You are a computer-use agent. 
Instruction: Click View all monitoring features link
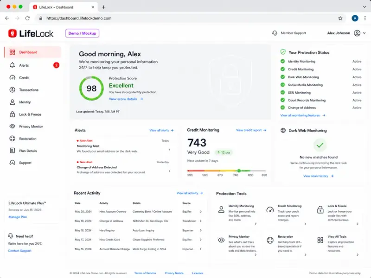point(303,115)
